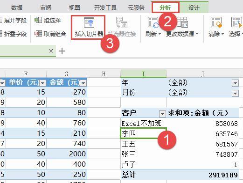Add a new document tab with plus

tap(62, 51)
